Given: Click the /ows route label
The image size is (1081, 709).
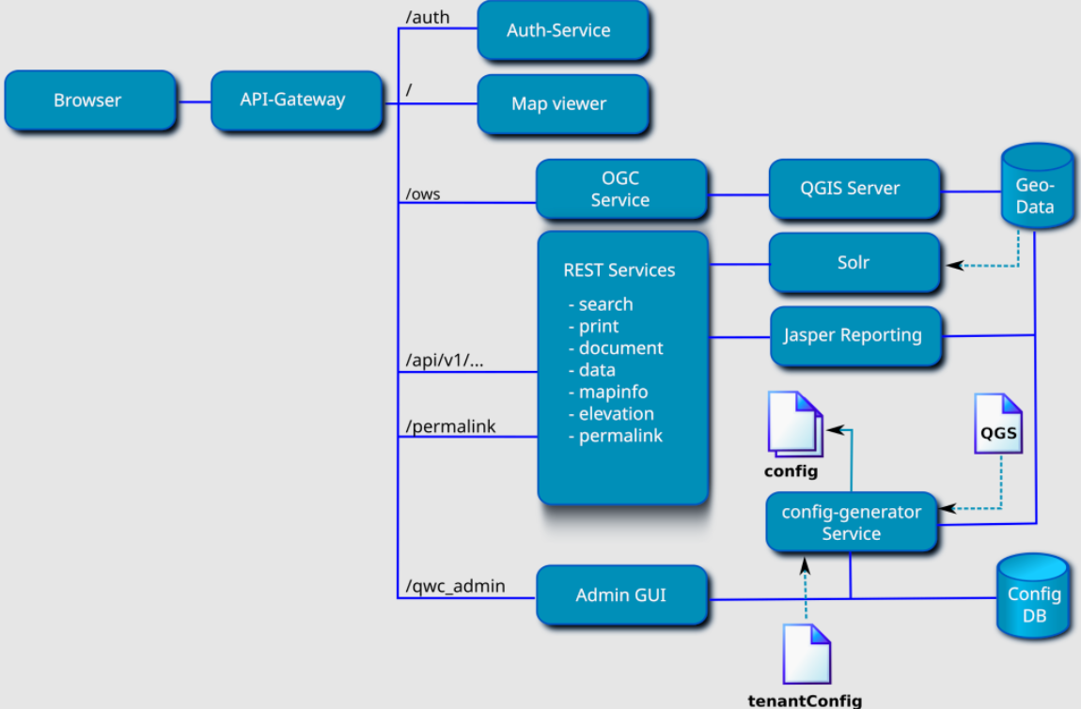Looking at the screenshot, I should [423, 194].
